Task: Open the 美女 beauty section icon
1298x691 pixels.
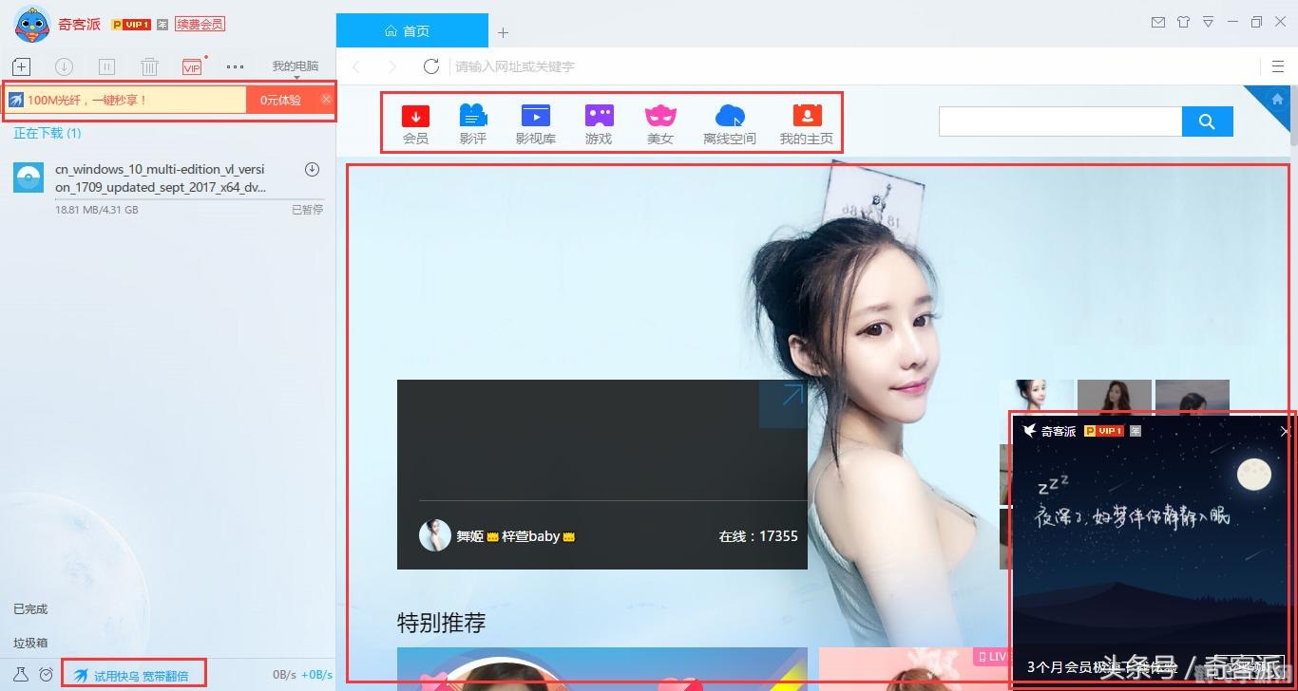Action: tap(660, 121)
